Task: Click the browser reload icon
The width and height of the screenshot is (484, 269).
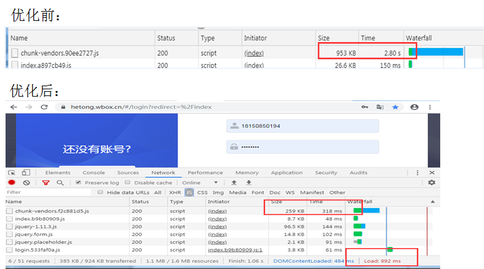Action: [44, 107]
